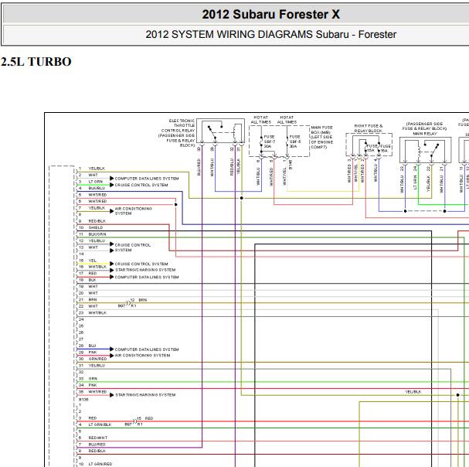Click the "LT GRN/RED" wire label
469x467 pixels.
(100, 465)
